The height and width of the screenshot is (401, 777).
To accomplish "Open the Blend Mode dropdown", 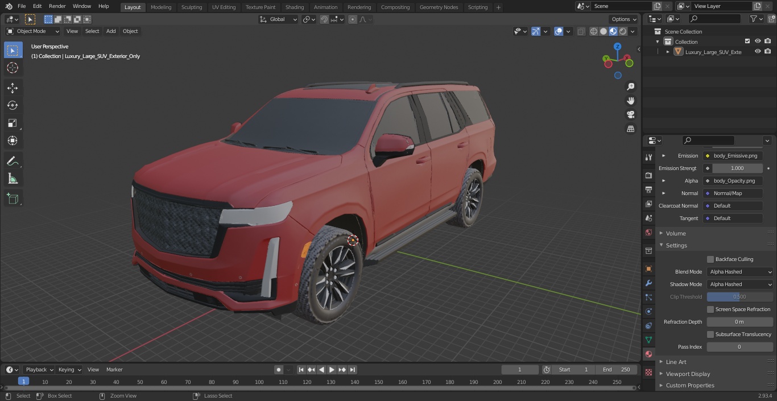I will click(740, 272).
